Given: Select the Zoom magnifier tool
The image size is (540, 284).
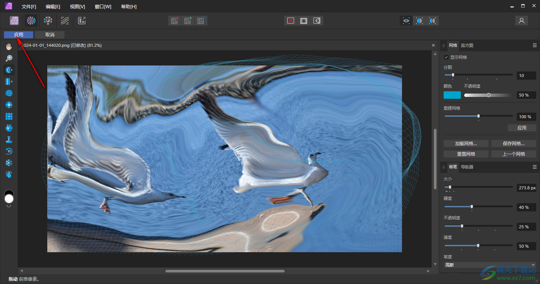Looking at the screenshot, I should coord(9,58).
